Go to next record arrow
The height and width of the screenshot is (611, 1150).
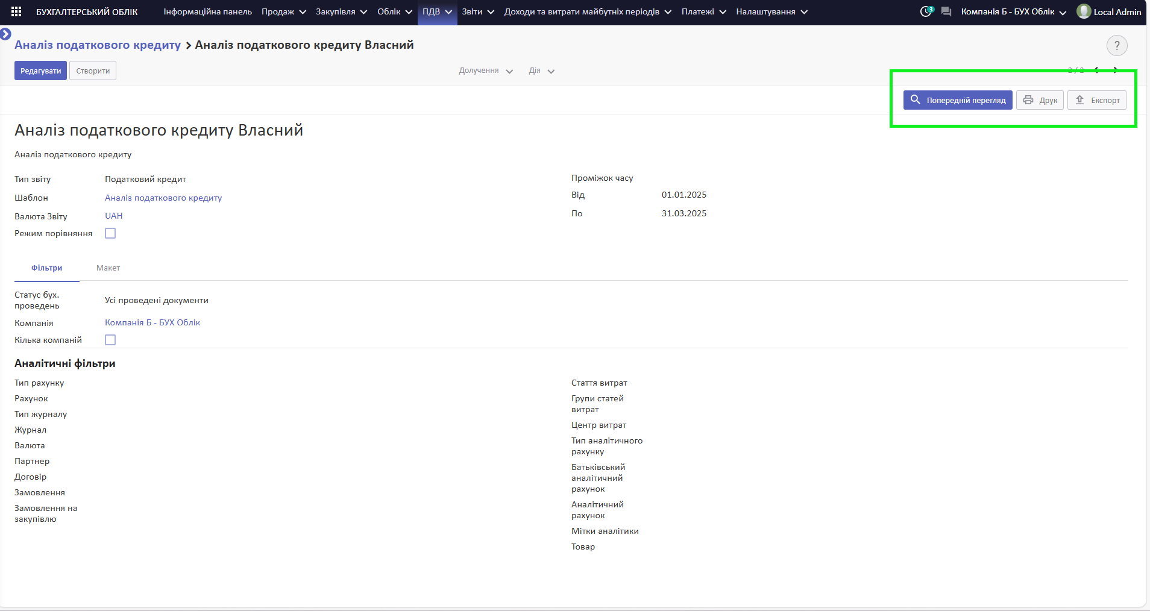1116,70
